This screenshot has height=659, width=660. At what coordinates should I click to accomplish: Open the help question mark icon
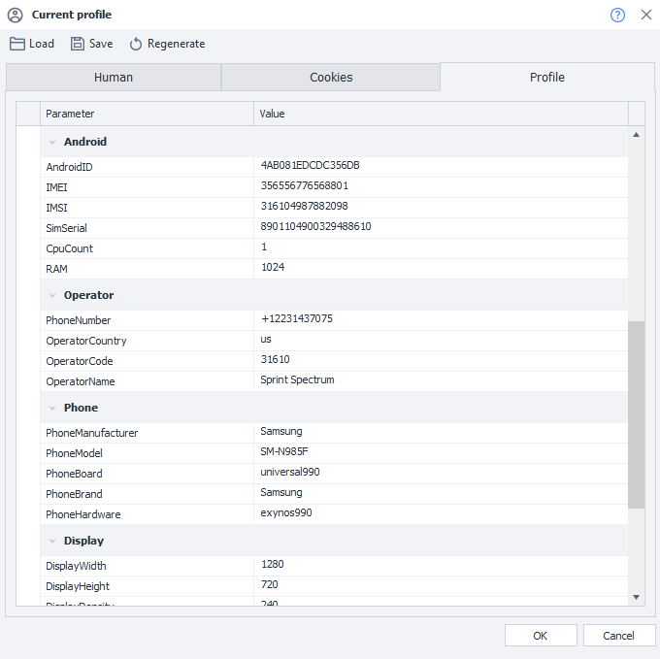pyautogui.click(x=617, y=15)
